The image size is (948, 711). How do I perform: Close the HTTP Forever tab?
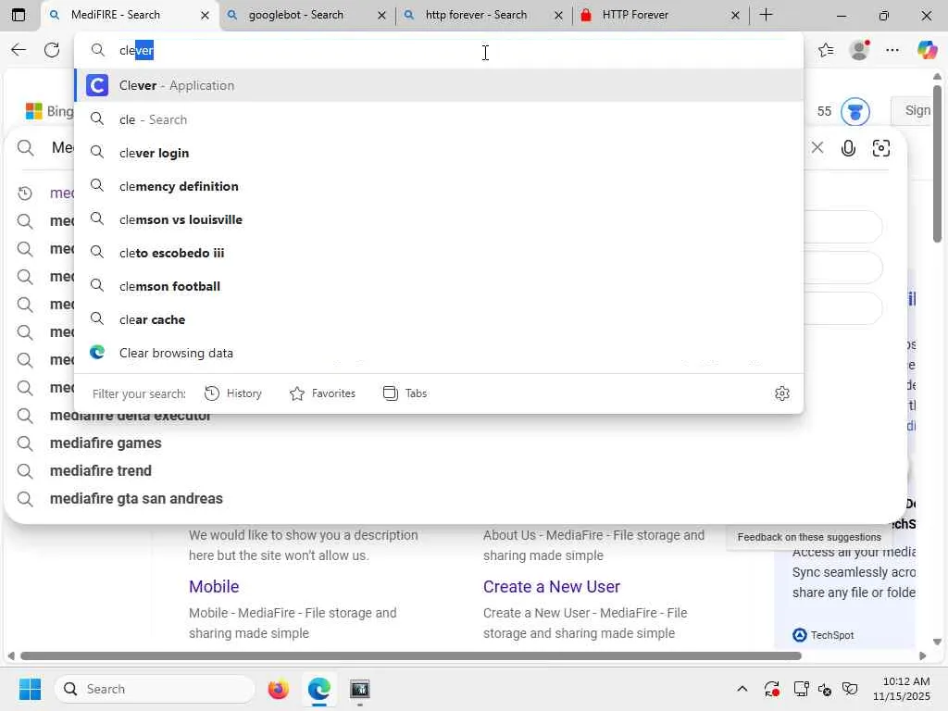(735, 15)
